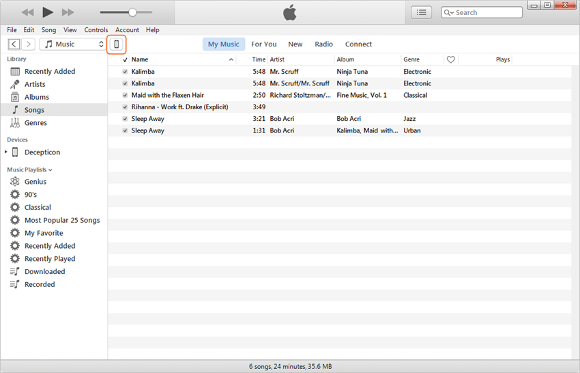Toggle the select-all checkbox in header
580x373 pixels.
coord(125,60)
